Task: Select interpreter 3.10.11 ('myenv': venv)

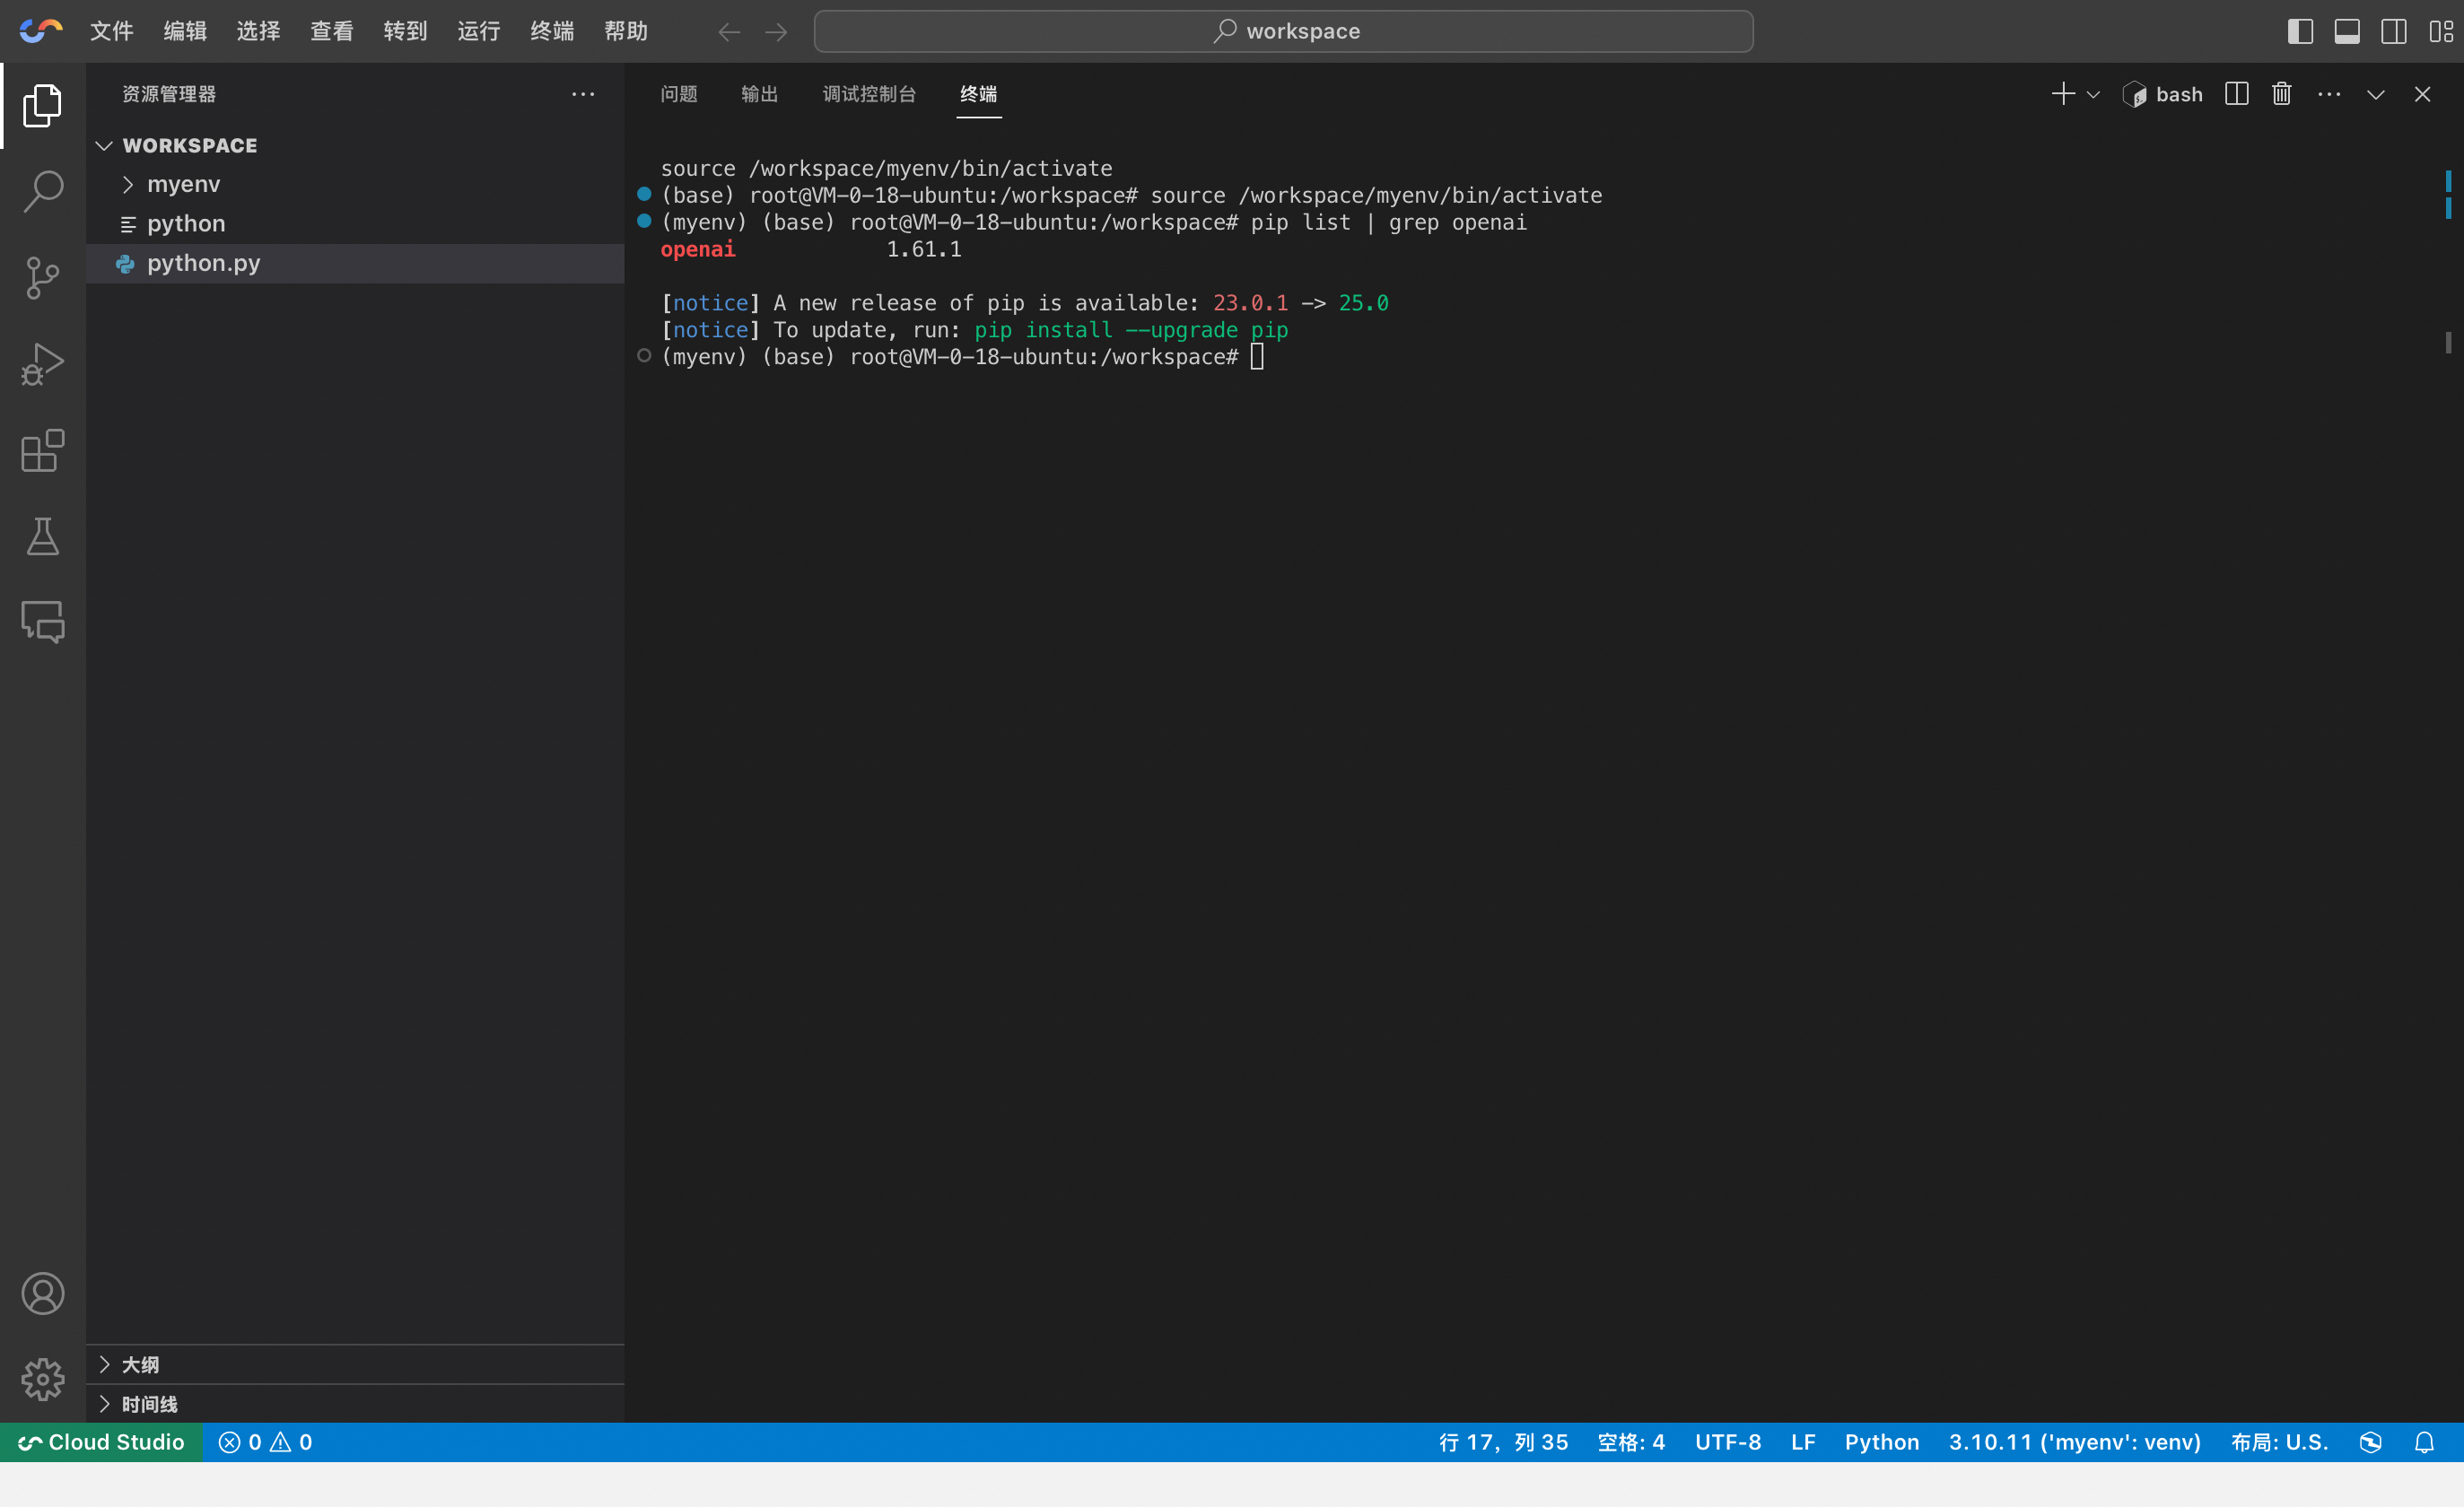Action: 2075,1442
